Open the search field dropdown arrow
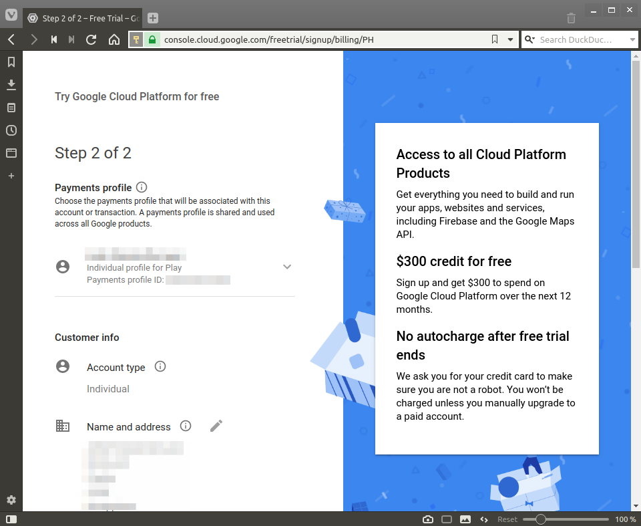This screenshot has height=526, width=641. [x=632, y=39]
